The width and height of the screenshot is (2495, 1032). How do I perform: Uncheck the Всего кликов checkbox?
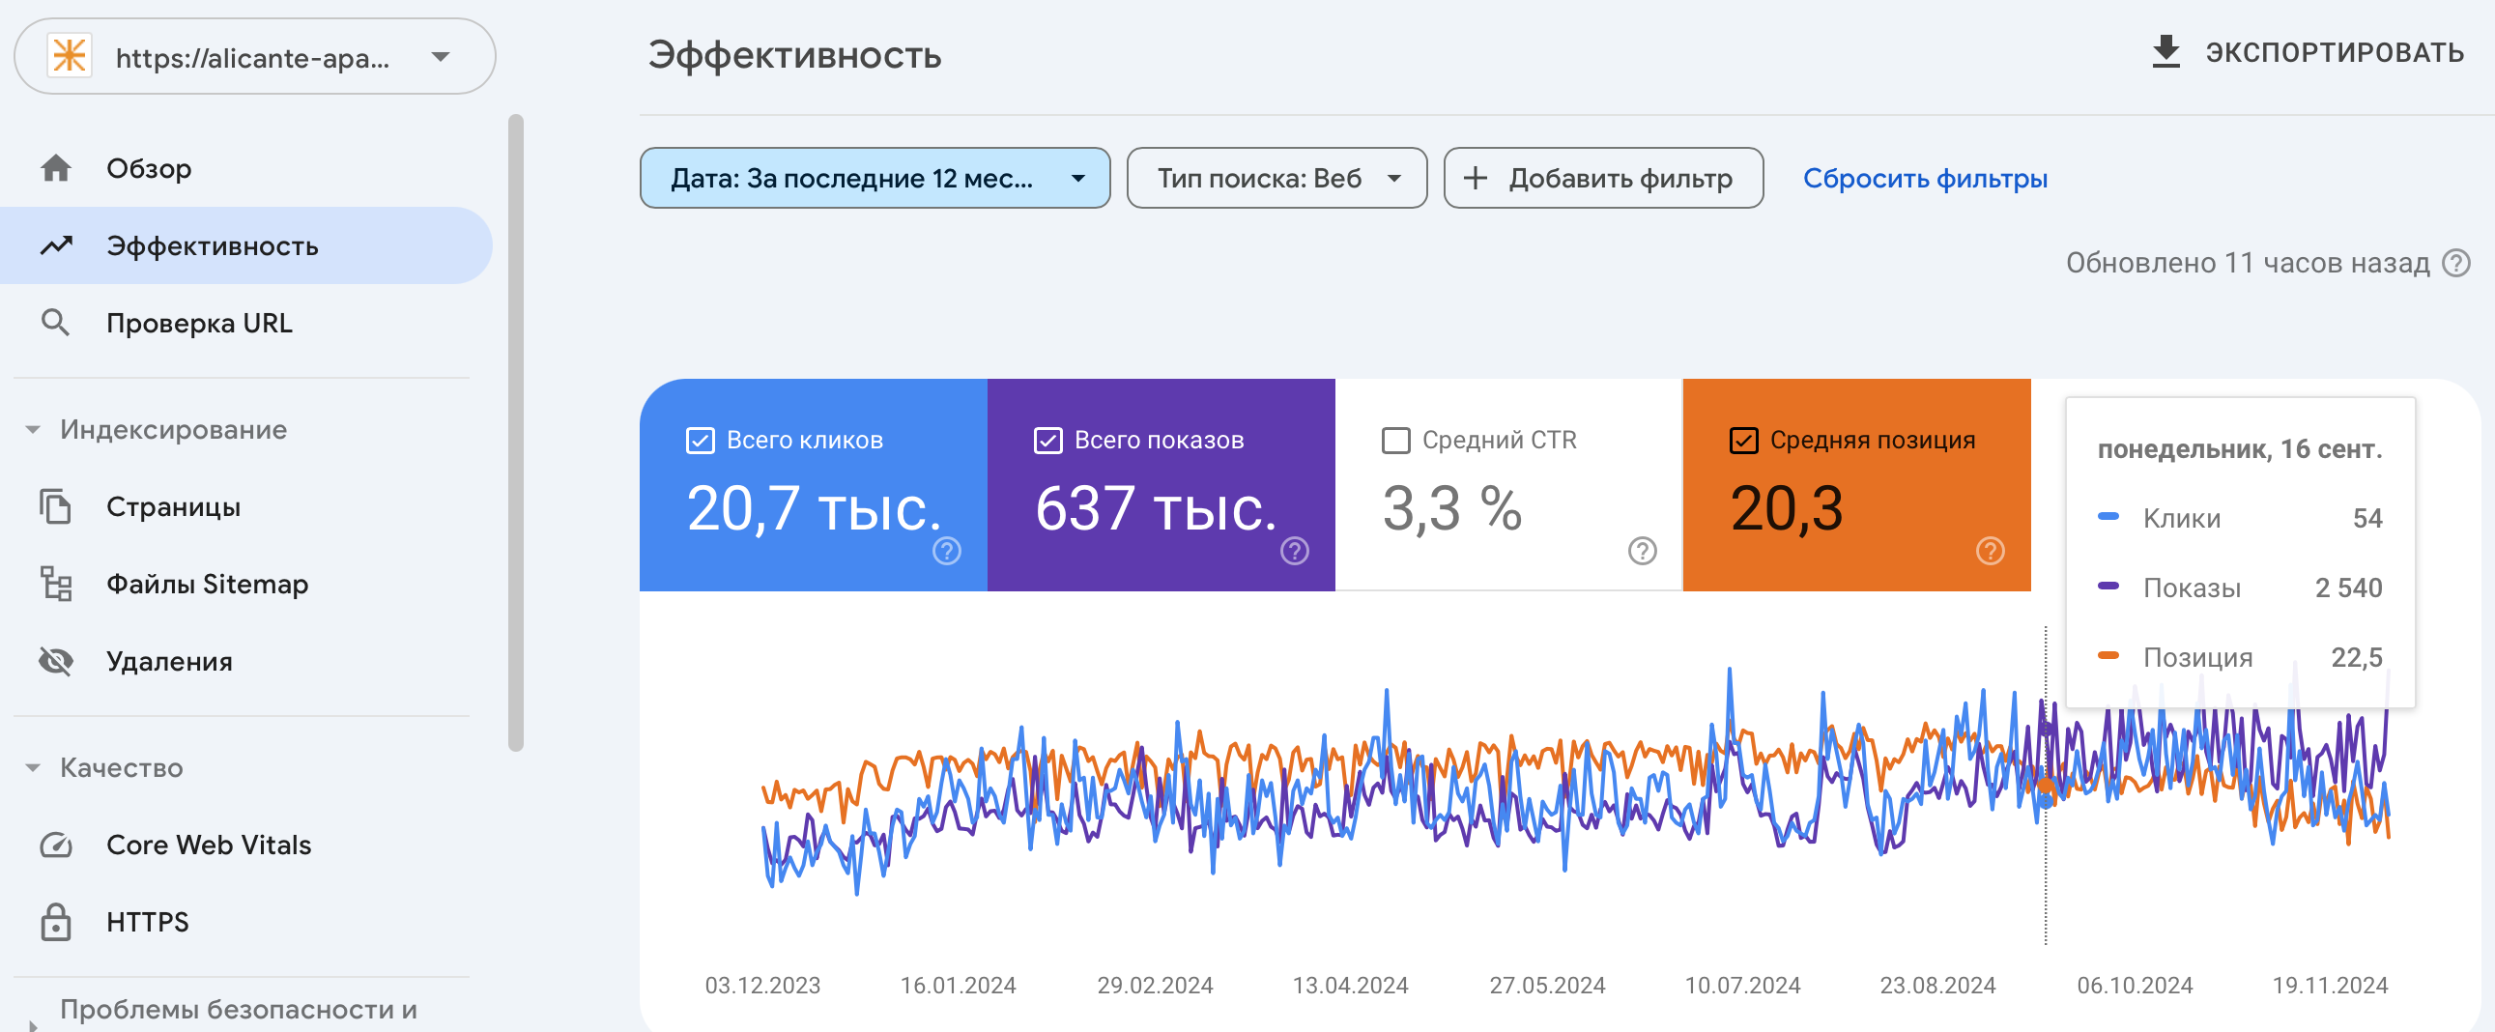pyautogui.click(x=701, y=441)
